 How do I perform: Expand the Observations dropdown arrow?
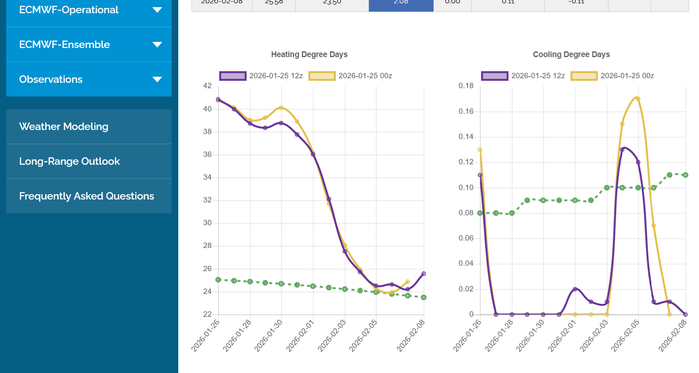tap(157, 79)
